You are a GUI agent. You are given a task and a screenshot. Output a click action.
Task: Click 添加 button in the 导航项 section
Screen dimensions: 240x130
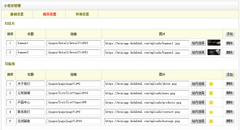tap(229, 75)
